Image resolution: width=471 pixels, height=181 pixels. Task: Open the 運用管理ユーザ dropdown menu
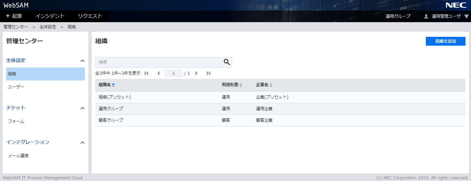[466, 16]
